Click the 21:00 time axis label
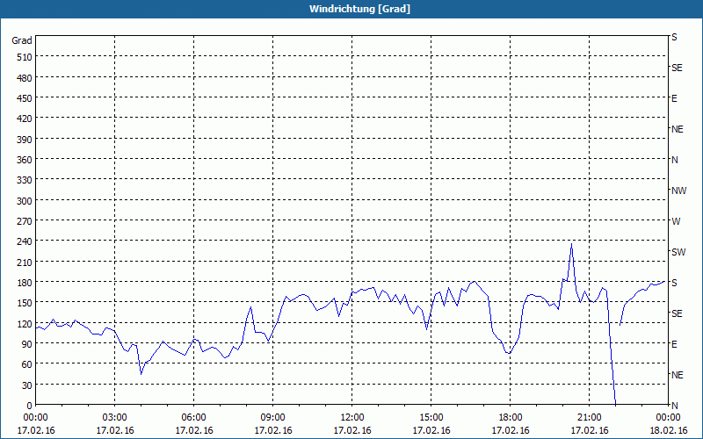This screenshot has height=439, width=703. 590,417
